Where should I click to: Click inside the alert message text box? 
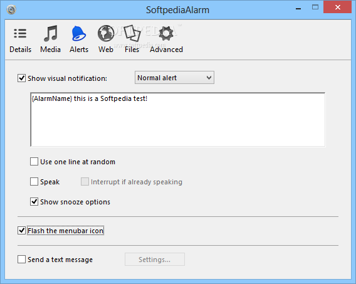point(178,119)
